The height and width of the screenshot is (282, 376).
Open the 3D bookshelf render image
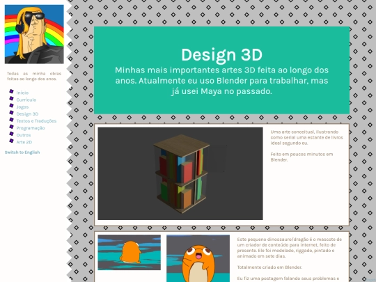click(180, 173)
